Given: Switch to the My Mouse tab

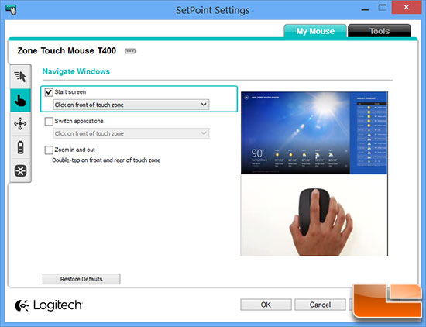Looking at the screenshot, I should (x=315, y=31).
